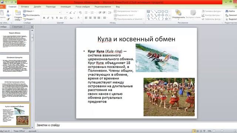Toggle text shadow S formatting
Screen dimensions: 237x133
(57, 18)
